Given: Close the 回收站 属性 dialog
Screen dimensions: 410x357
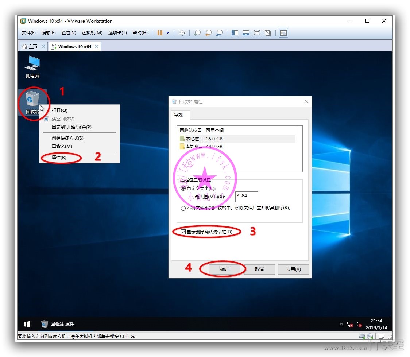Looking at the screenshot, I should pyautogui.click(x=306, y=101).
